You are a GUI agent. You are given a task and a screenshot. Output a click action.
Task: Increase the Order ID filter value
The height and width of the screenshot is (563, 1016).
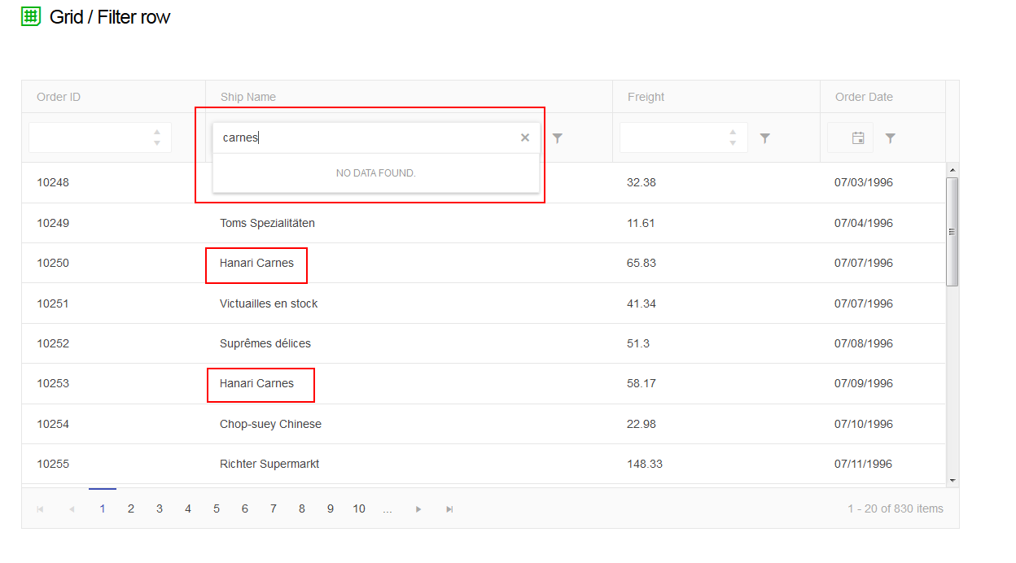click(x=157, y=132)
